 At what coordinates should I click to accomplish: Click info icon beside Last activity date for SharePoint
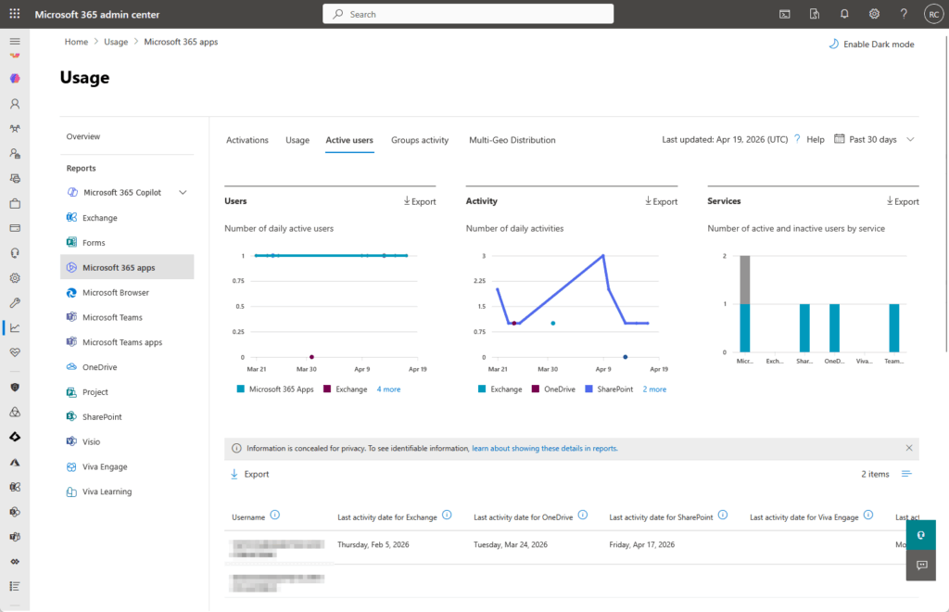pos(723,516)
